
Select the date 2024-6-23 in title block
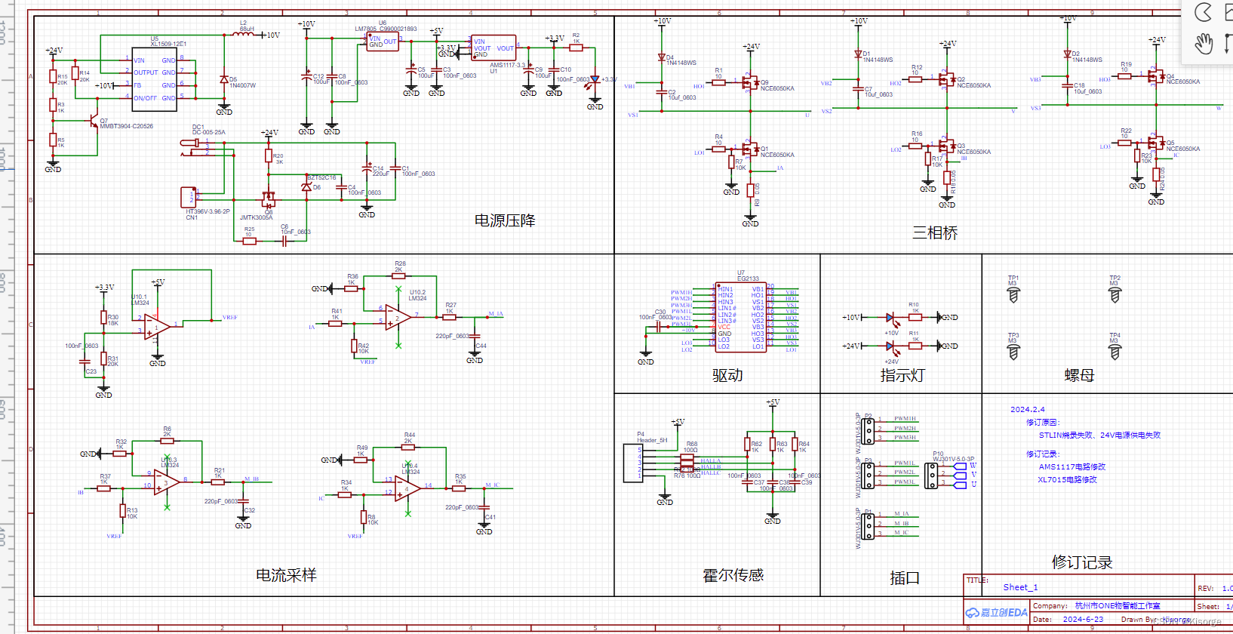pos(1083,619)
